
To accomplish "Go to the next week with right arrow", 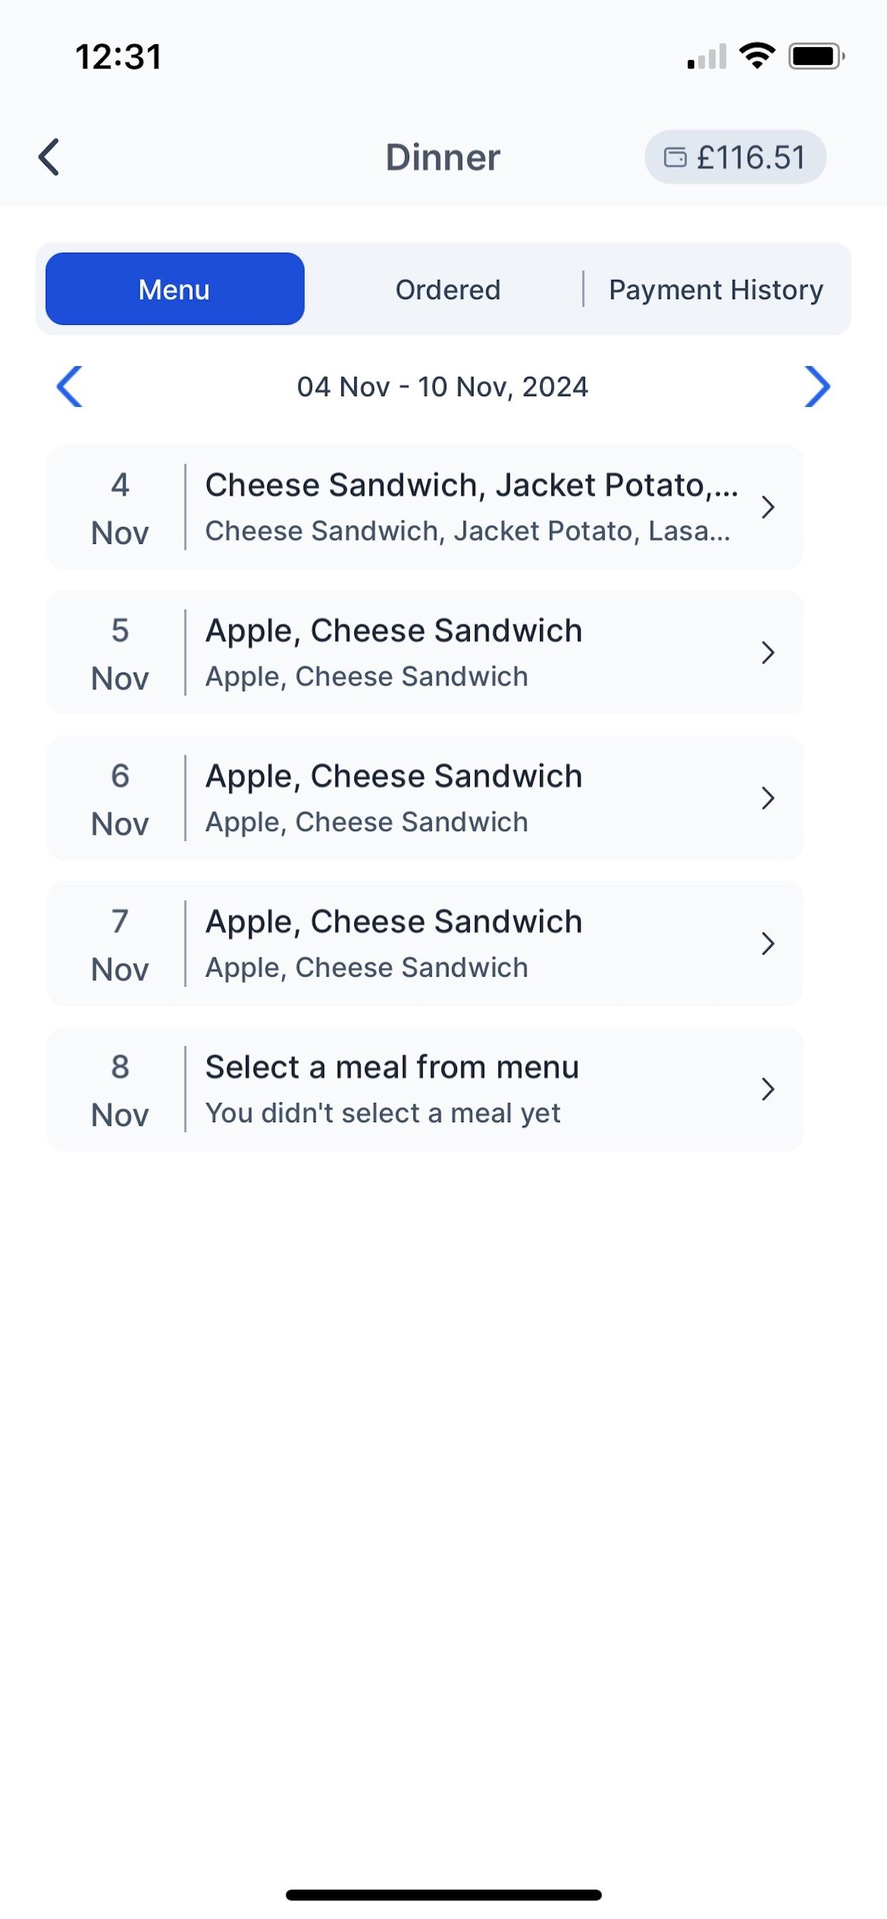I will (817, 387).
